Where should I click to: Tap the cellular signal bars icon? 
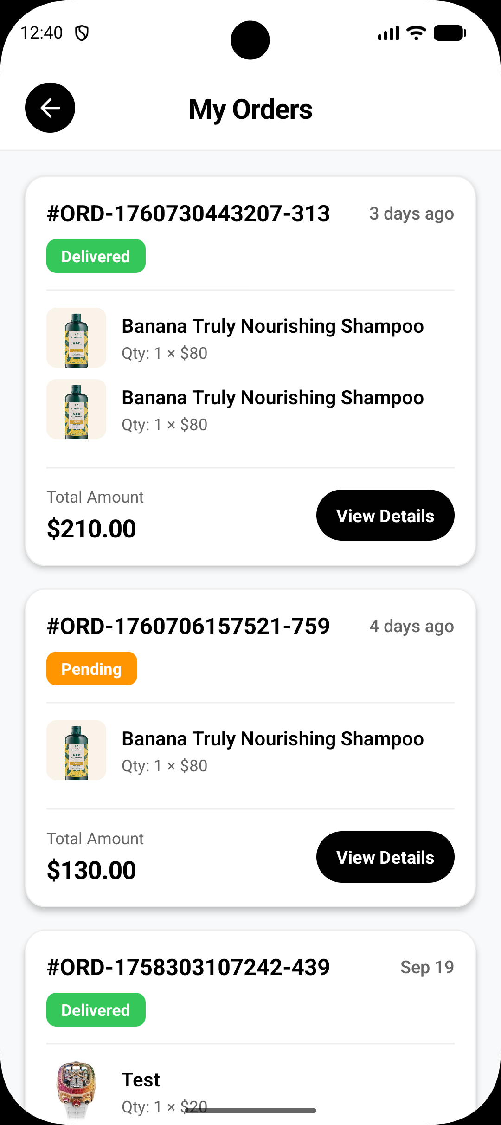(x=388, y=33)
